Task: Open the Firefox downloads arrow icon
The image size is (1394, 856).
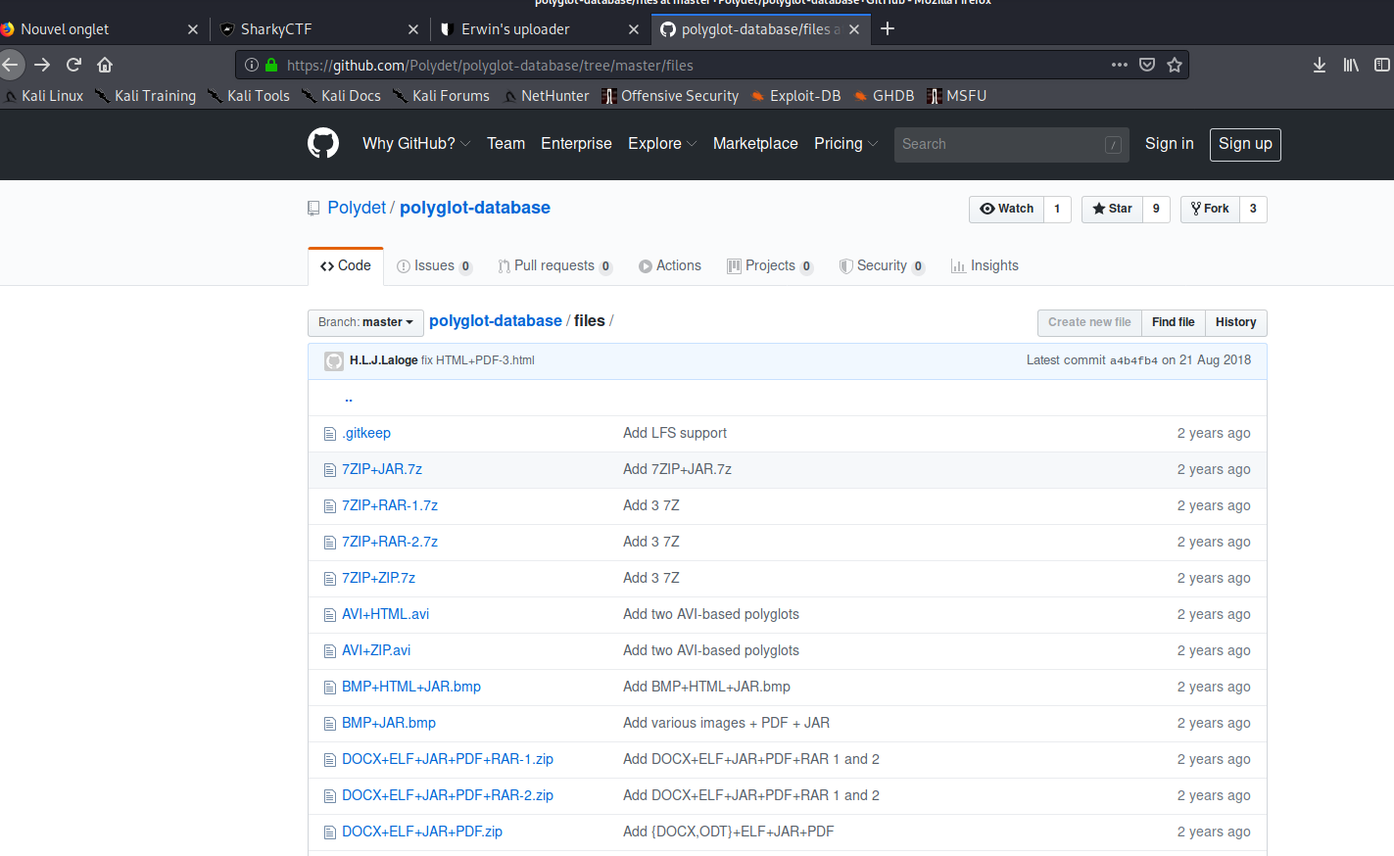Action: click(x=1319, y=65)
